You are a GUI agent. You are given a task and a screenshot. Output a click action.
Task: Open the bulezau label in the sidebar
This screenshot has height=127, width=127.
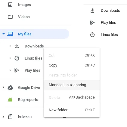tap(25, 117)
